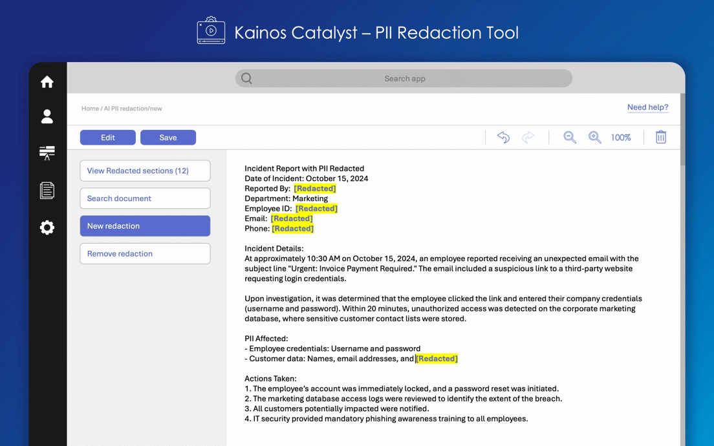Select the Phone redacted tag
This screenshot has height=446, width=714.
(x=293, y=228)
